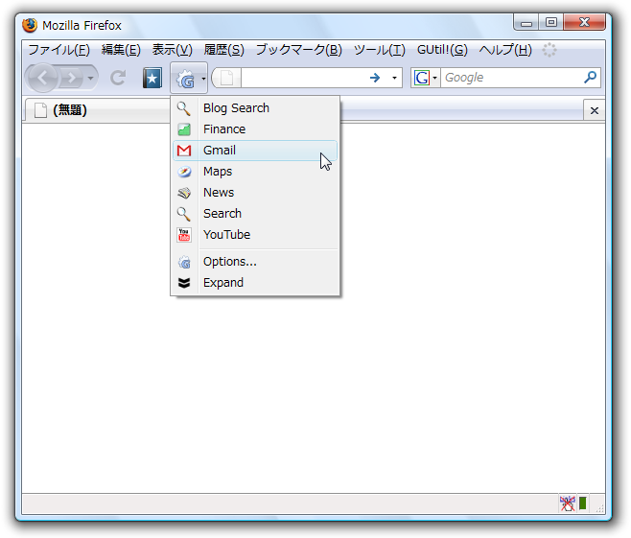Click the bookmark star toolbar icon
This screenshot has height=538, width=631.
coord(152,78)
